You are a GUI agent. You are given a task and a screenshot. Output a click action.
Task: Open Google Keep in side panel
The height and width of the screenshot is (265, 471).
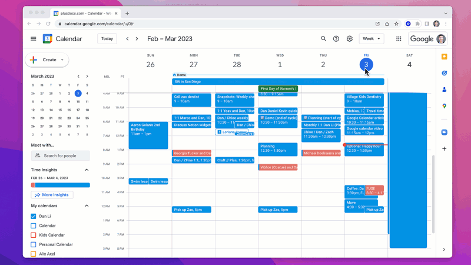point(445,57)
